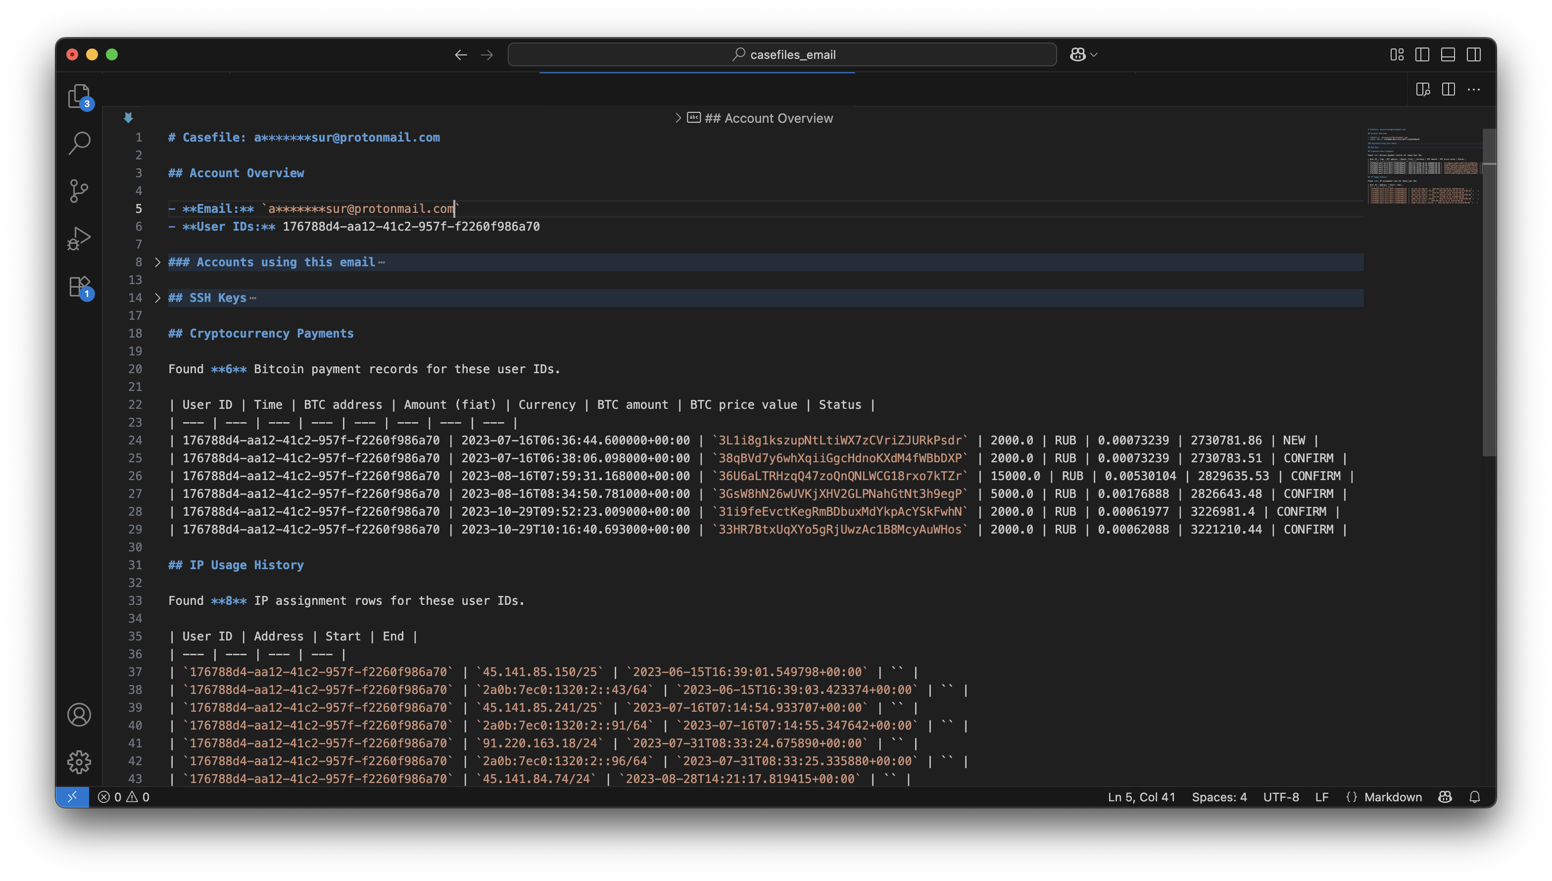Expand the folded 'SSH Keys' section

pos(157,297)
